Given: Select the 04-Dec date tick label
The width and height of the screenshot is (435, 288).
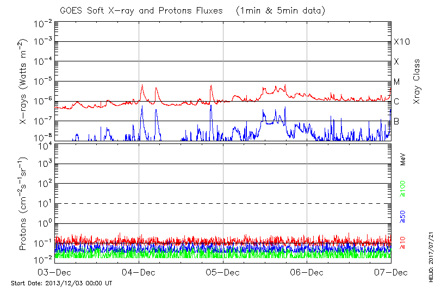Looking at the screenshot, I should point(139,272).
